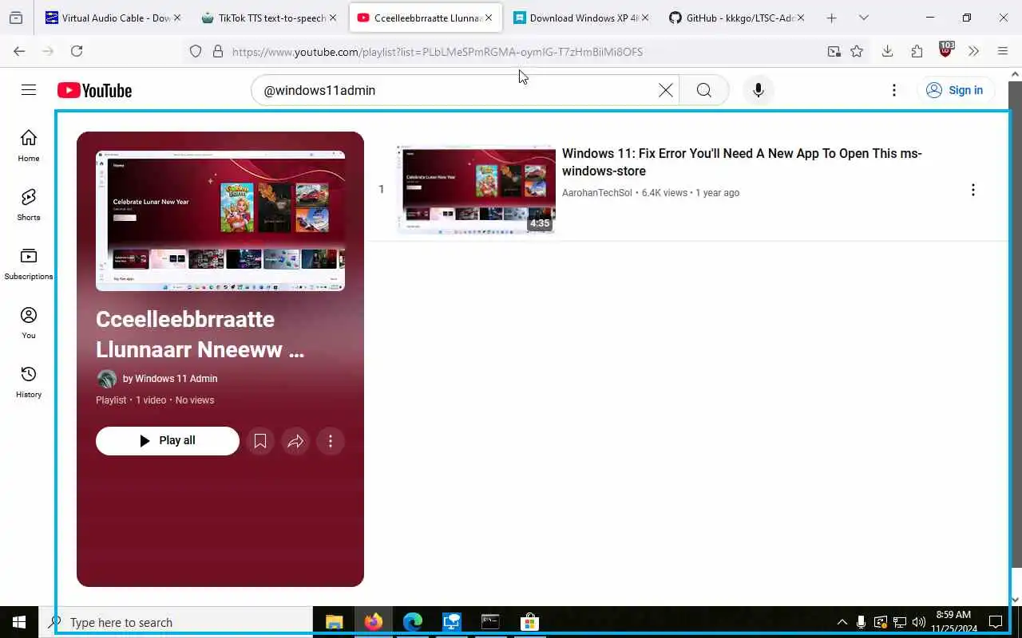
Task: Open the YouTube guide hamburger menu
Action: tap(29, 90)
